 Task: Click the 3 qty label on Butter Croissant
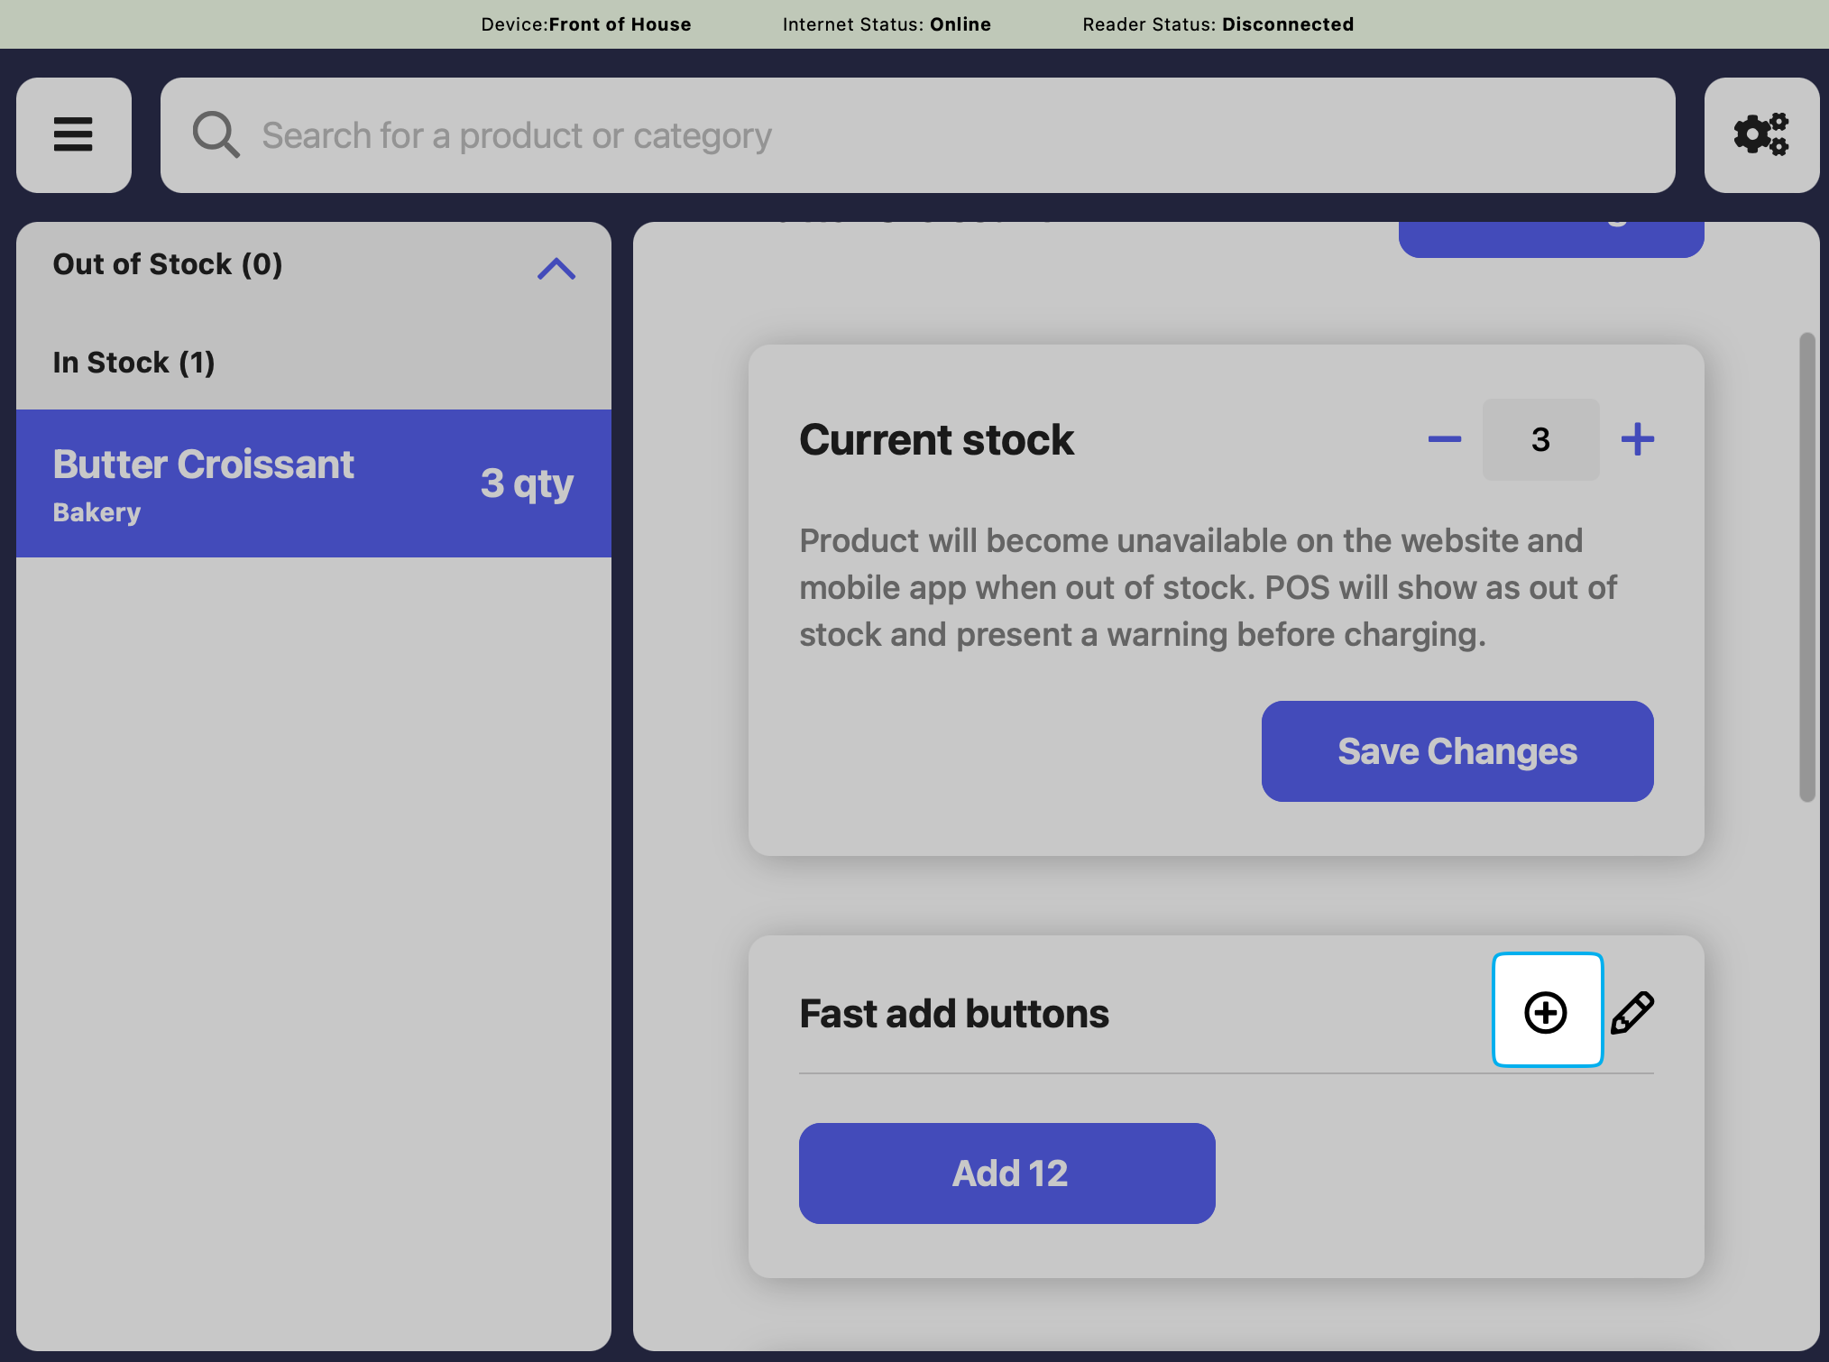(x=527, y=483)
